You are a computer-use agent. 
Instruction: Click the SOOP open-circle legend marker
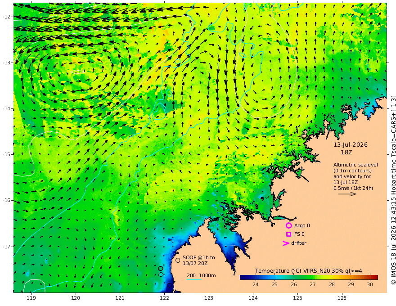point(178,260)
